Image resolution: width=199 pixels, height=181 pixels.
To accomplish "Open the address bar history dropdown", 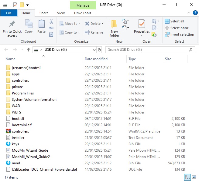I will tap(94, 50).
